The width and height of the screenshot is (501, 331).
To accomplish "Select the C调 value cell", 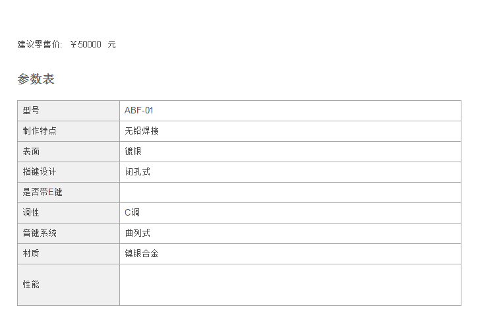I will [x=291, y=213].
